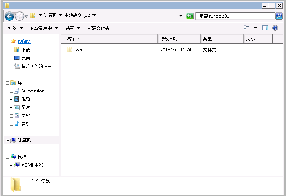The image size is (286, 196).
Task: Expand the Subversion library node
Action: tap(11, 91)
